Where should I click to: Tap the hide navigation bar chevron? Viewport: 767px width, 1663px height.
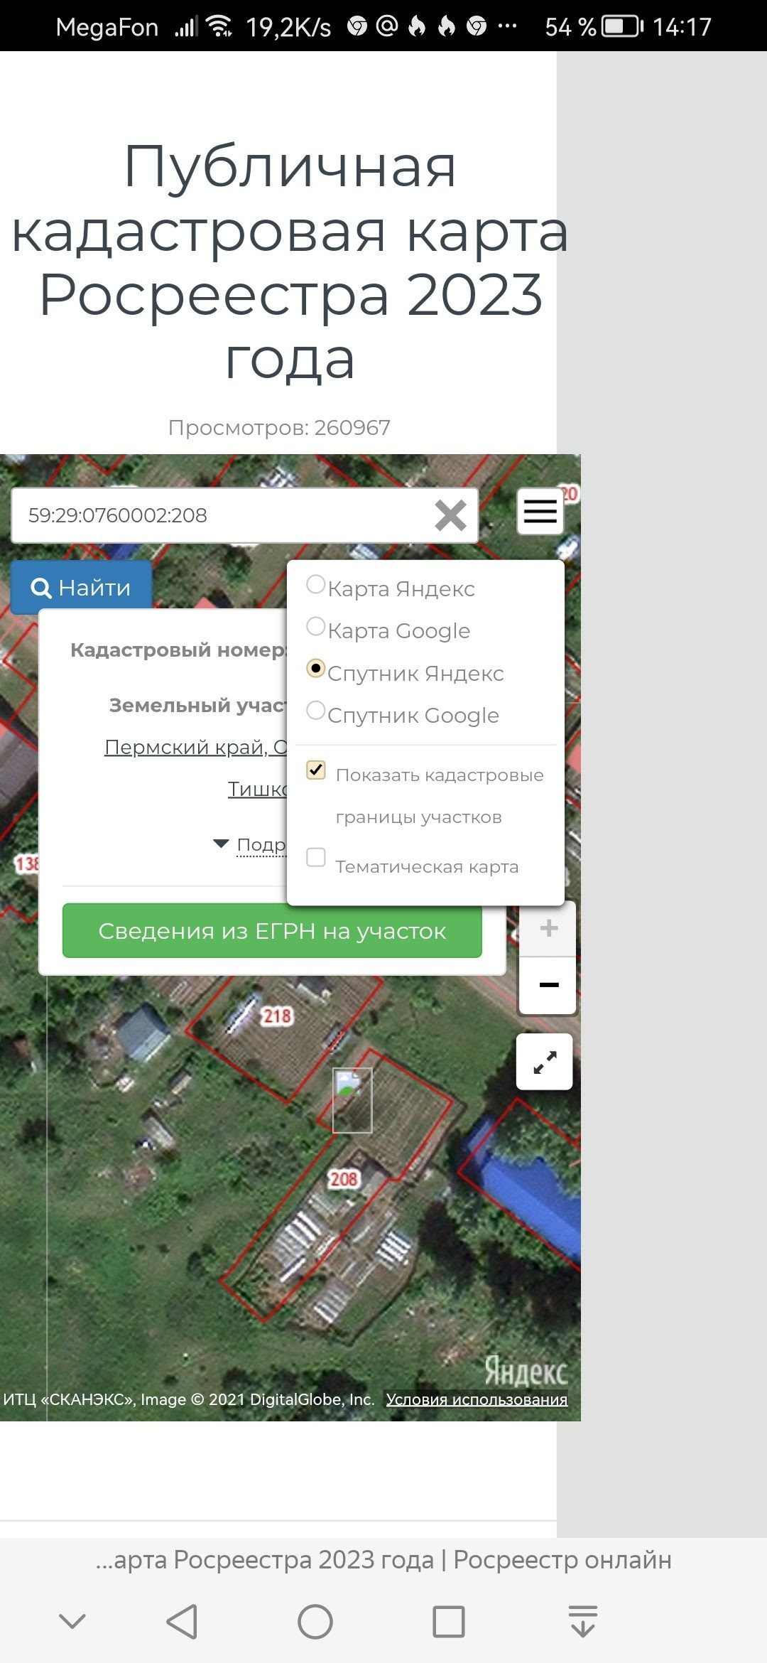coord(72,1621)
